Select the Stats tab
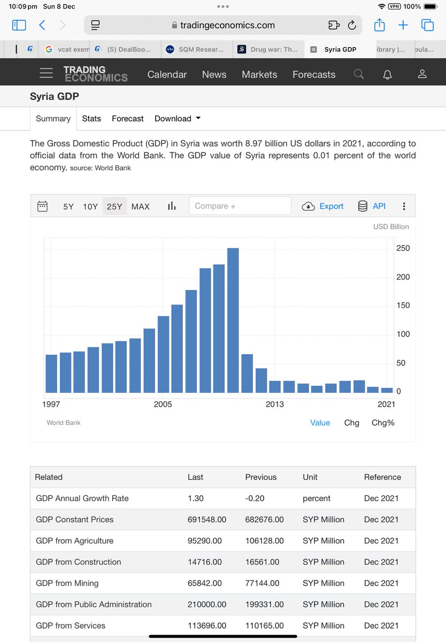Viewport: 446px width, 642px height. coord(91,119)
